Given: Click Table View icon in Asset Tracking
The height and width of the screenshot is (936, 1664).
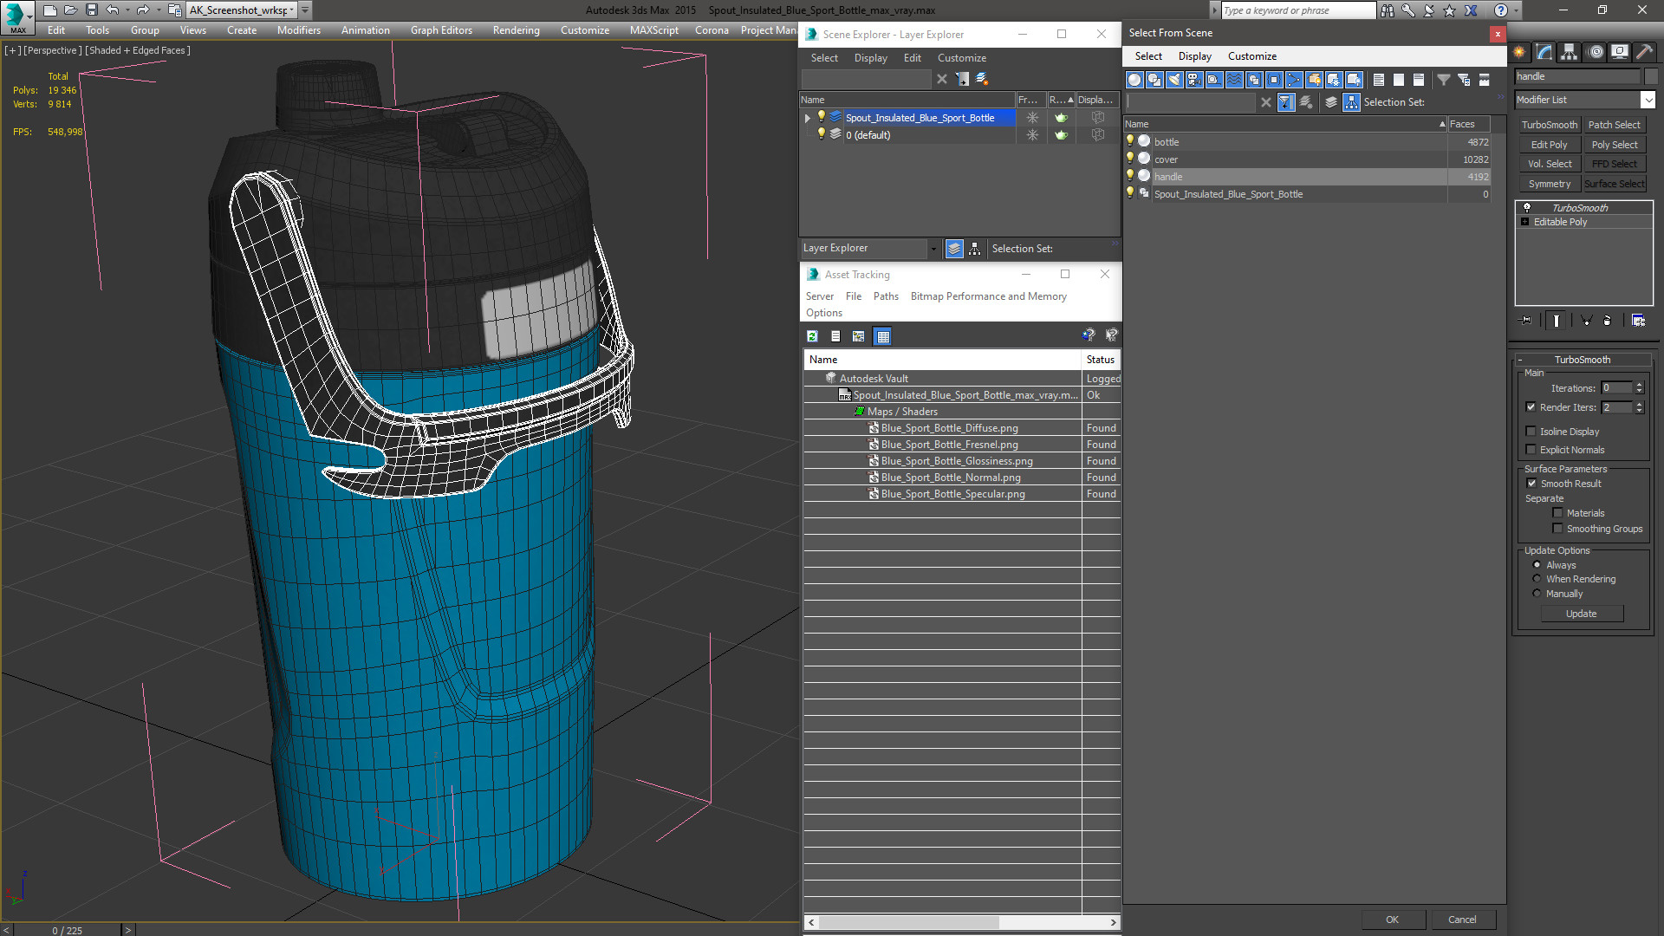Looking at the screenshot, I should click(882, 336).
